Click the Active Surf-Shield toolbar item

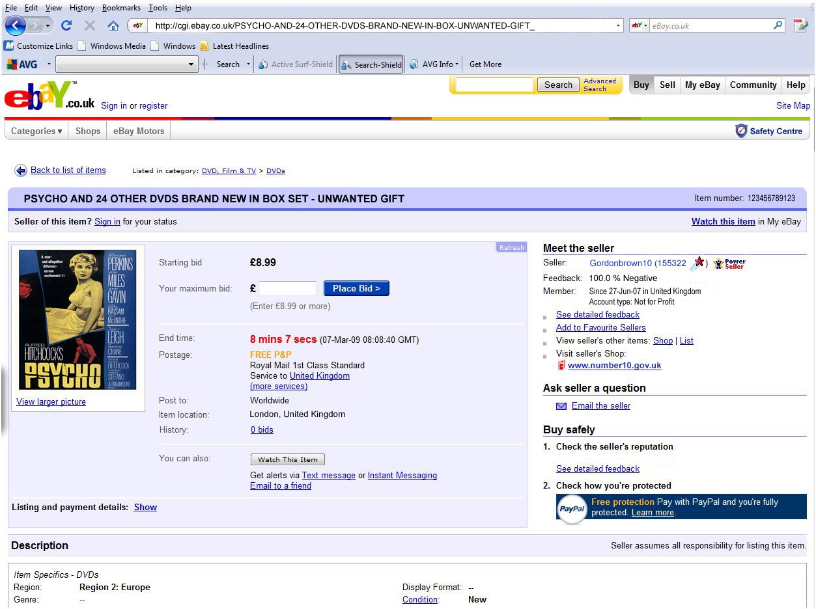296,64
